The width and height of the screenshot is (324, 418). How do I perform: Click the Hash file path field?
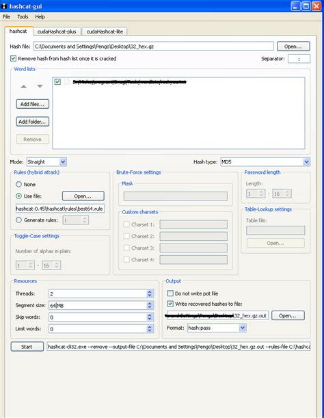click(x=154, y=47)
